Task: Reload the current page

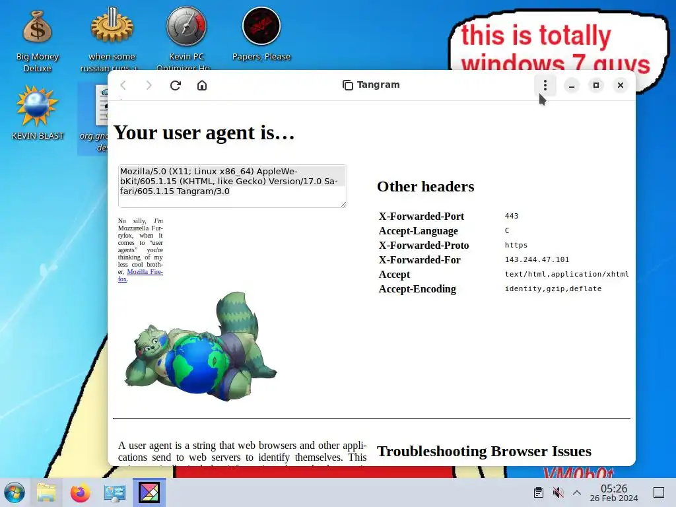Action: [x=175, y=85]
